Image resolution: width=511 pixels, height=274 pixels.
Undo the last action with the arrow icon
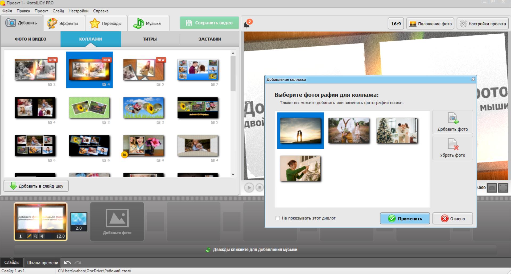point(68,263)
